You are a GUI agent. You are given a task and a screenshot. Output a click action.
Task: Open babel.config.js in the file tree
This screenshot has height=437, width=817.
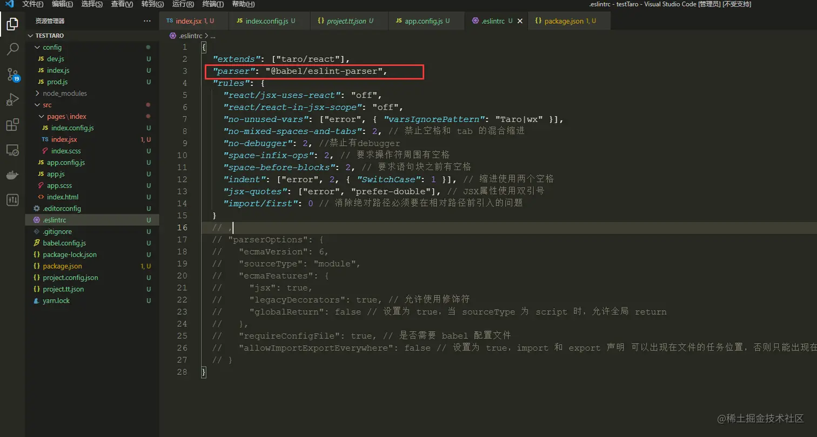(92, 243)
